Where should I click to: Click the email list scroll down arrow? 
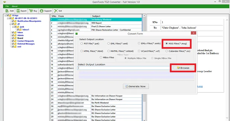coord(144,120)
